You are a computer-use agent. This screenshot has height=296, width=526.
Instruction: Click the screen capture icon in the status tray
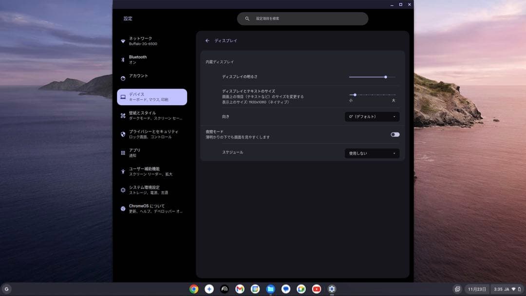pos(458,289)
